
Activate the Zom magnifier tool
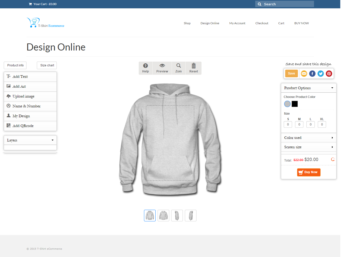(179, 68)
